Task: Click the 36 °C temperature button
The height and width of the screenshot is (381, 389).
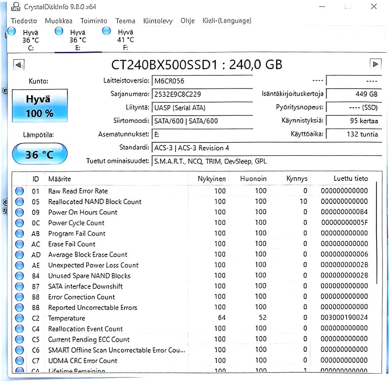Action: tap(40, 154)
